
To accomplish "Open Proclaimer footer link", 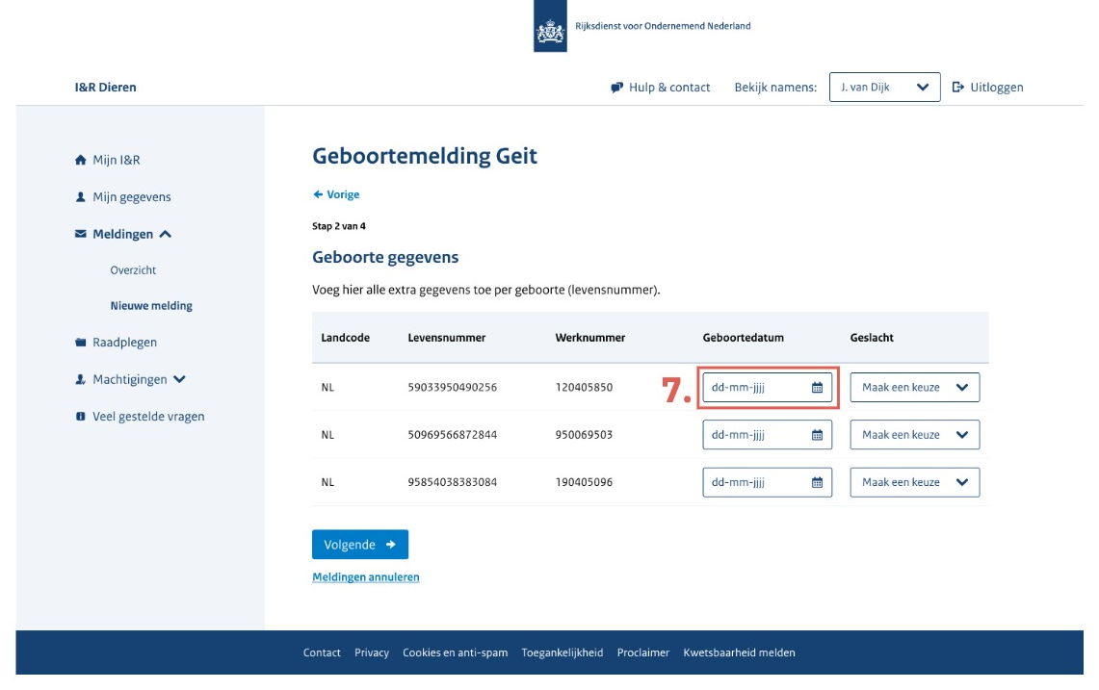I will pos(643,652).
